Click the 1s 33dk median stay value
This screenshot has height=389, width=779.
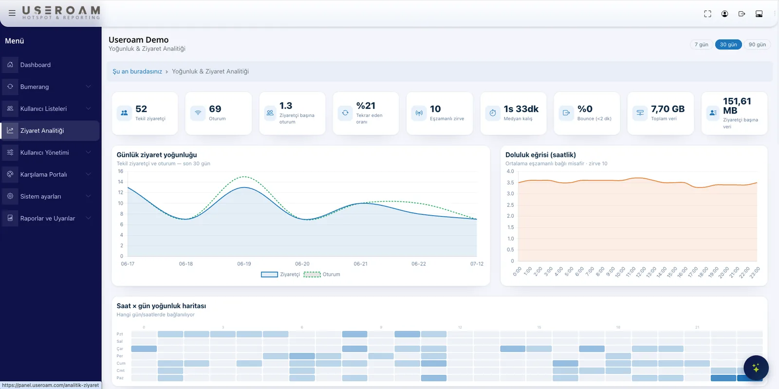coord(521,109)
